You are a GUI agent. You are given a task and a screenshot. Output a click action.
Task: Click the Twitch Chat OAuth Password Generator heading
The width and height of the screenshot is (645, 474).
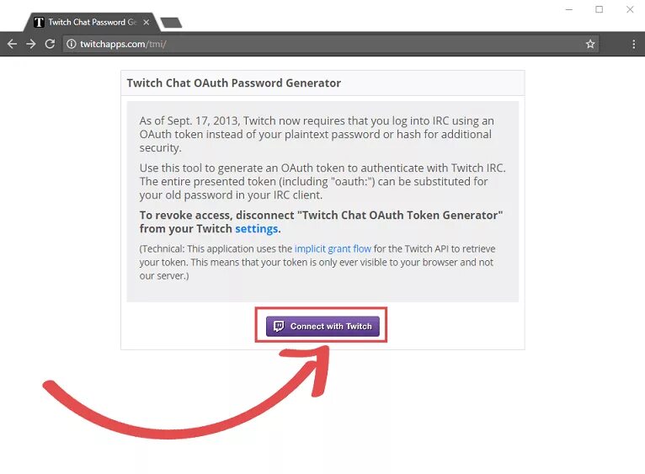234,83
